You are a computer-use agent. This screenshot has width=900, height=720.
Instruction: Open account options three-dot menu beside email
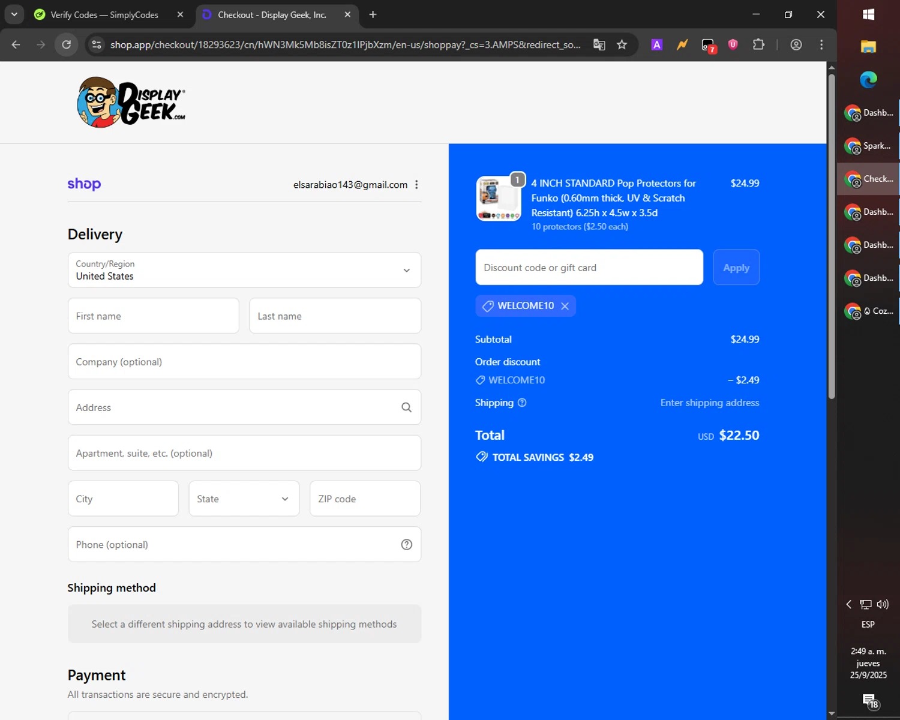coord(416,185)
